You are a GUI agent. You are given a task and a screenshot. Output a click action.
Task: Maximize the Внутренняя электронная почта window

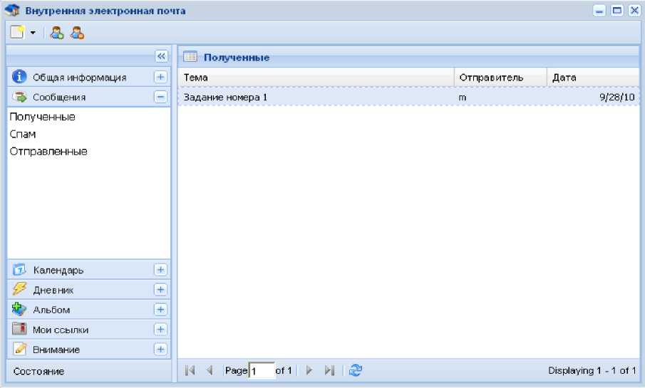[617, 10]
